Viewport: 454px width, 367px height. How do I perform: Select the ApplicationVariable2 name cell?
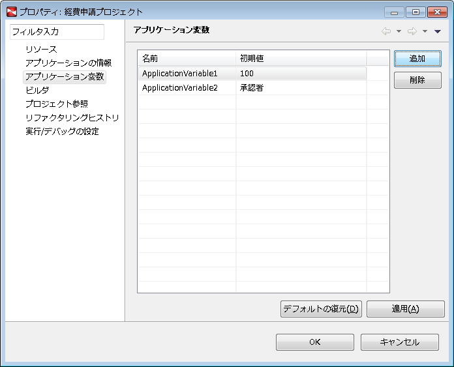click(187, 88)
